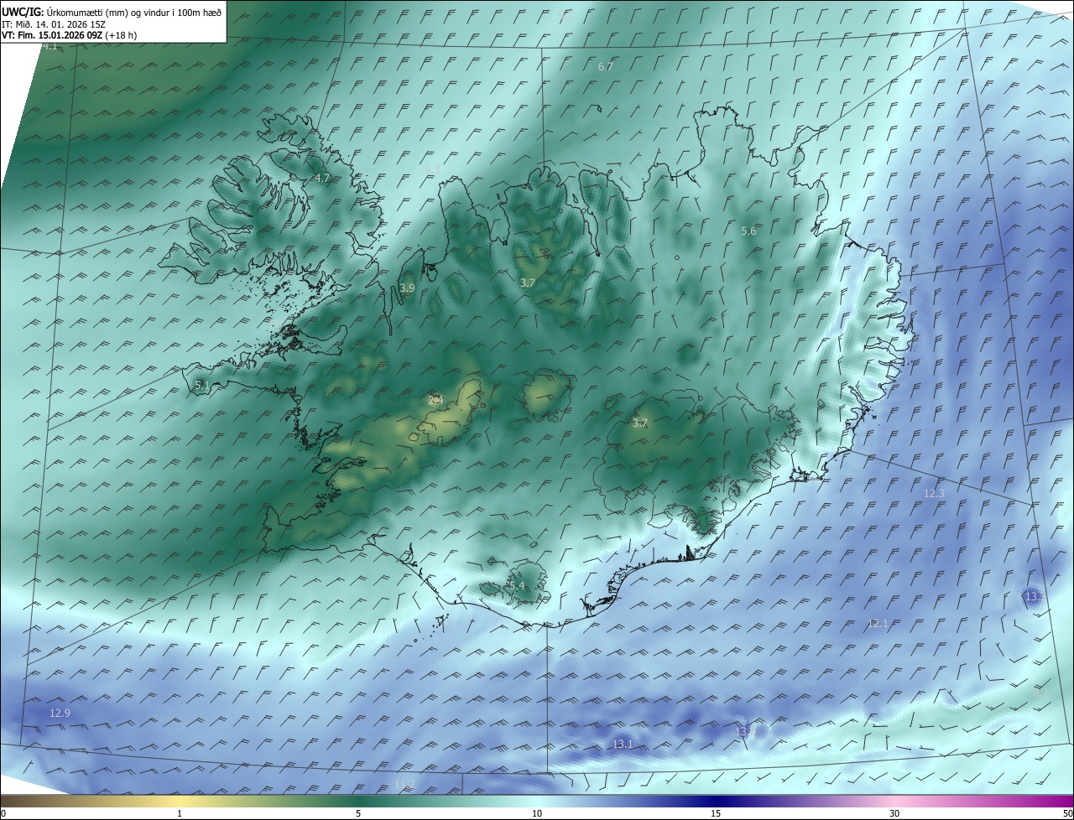The height and width of the screenshot is (820, 1074).
Task: Click the 12.1 value label on the map
Action: pos(878,623)
